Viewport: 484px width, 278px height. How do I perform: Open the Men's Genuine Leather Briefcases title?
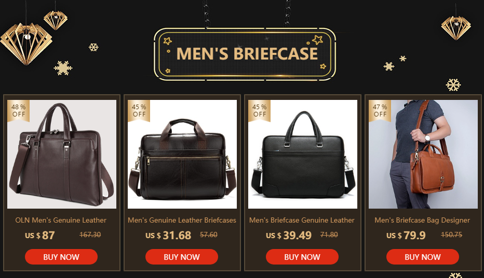pos(182,220)
